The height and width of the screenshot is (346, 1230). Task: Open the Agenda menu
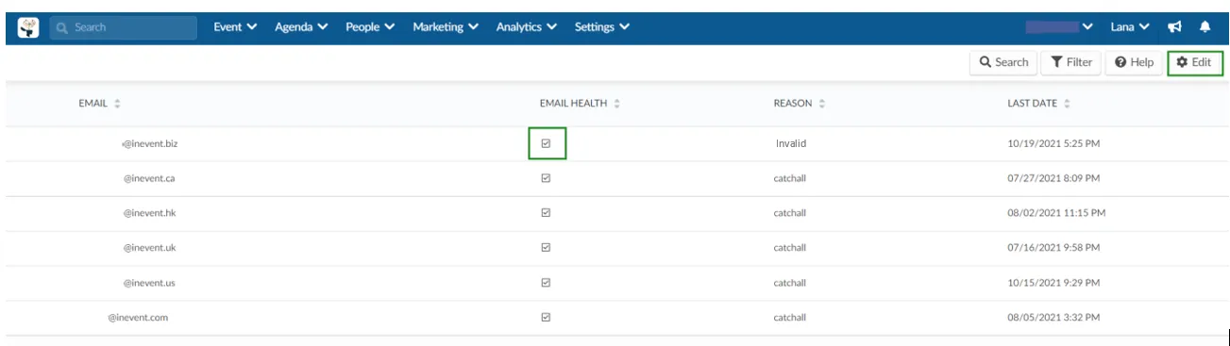pyautogui.click(x=301, y=27)
